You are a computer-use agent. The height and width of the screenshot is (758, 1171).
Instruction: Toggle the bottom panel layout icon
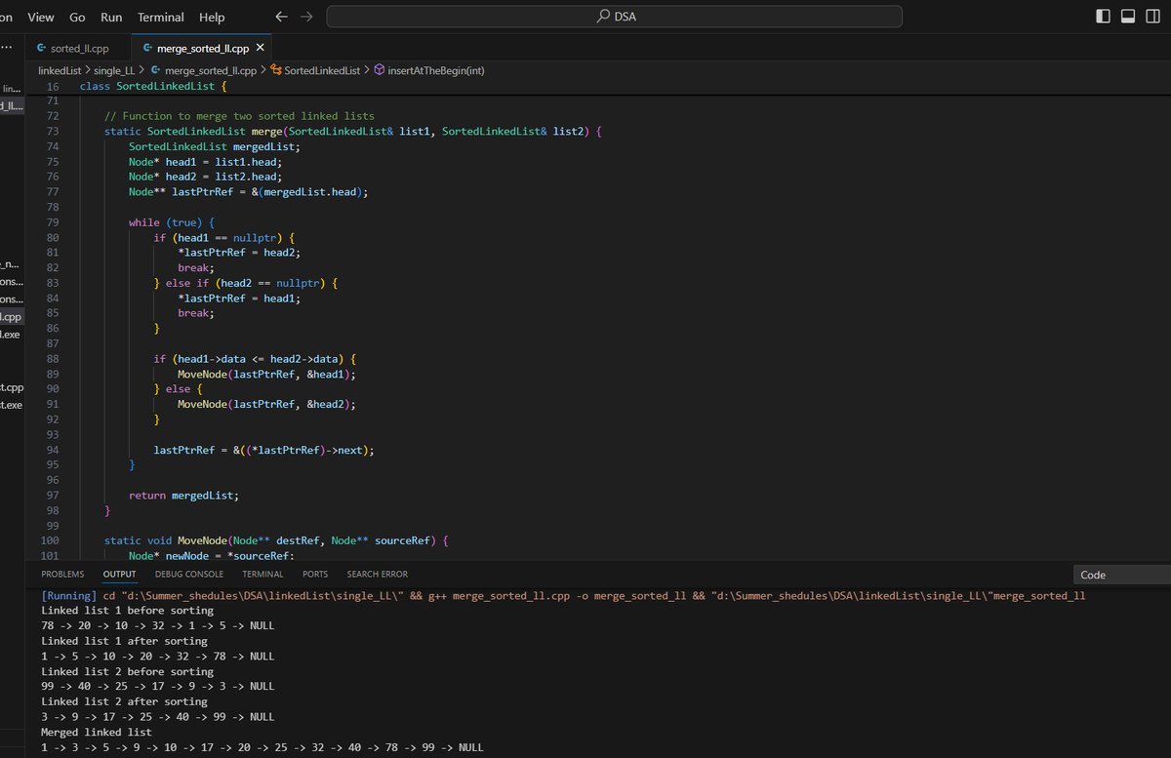[x=1128, y=17]
